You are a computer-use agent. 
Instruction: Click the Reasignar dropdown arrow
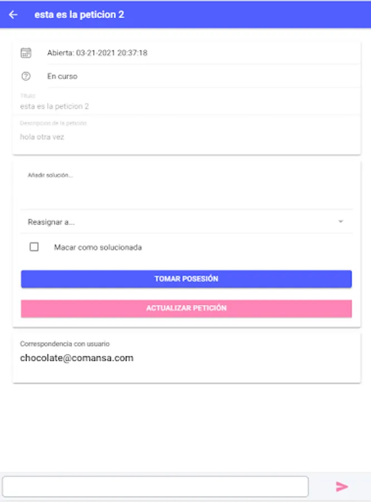[x=340, y=222]
